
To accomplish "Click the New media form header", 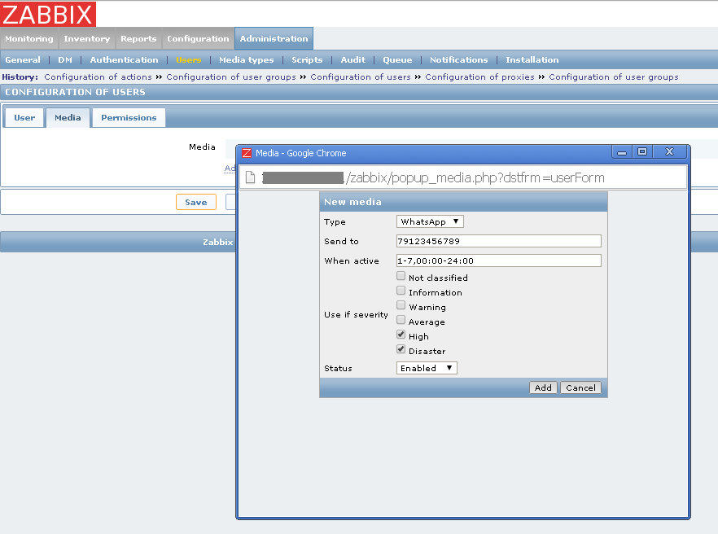I will pyautogui.click(x=463, y=202).
